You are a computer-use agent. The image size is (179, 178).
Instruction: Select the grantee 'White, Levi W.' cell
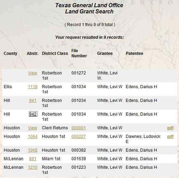(x=107, y=75)
